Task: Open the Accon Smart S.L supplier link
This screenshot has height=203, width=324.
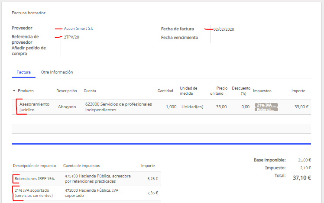Action: tap(78, 29)
